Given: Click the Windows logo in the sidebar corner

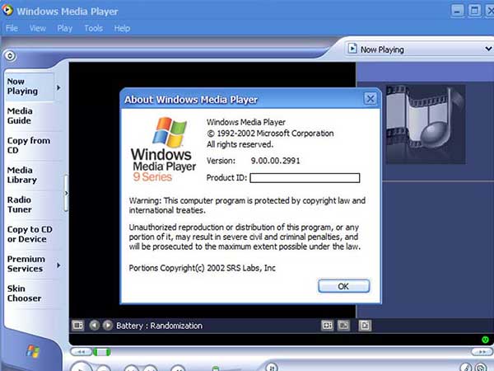Looking at the screenshot, I should (33, 351).
